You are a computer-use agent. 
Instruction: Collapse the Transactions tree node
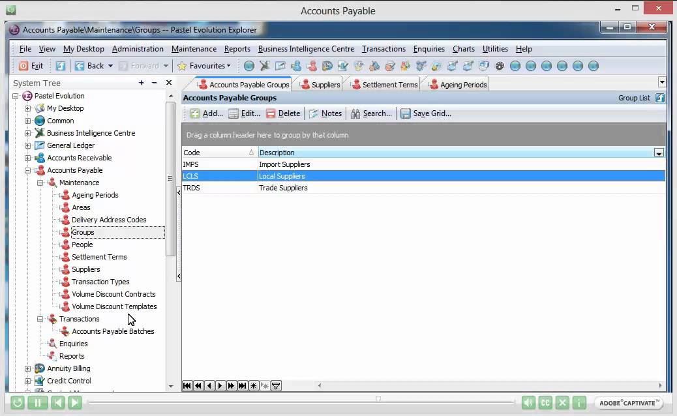point(40,319)
